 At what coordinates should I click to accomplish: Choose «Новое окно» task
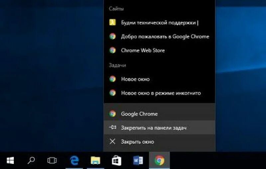click(x=160, y=79)
